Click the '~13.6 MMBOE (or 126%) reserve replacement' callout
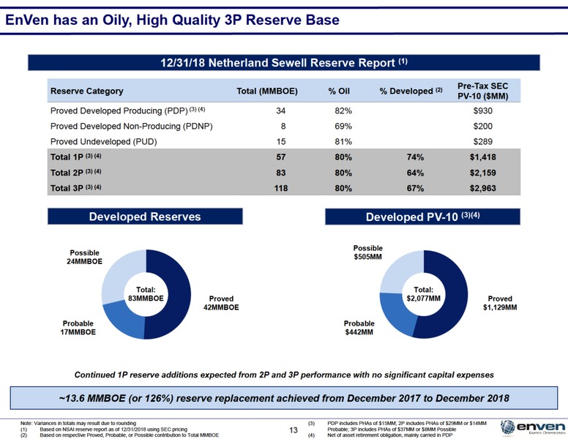 [x=284, y=398]
